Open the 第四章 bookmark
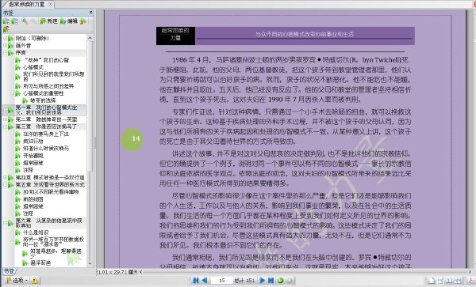 pyautogui.click(x=50, y=178)
